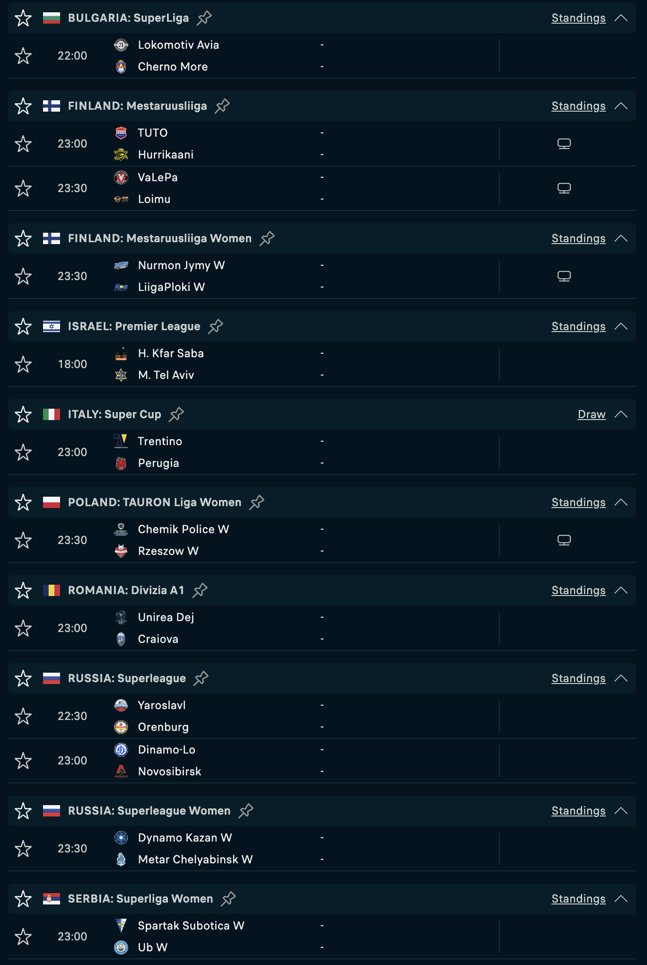Screen dimensions: 647x965
Task: Click TV icon for Nurmon Jymy W match
Action: pos(564,276)
